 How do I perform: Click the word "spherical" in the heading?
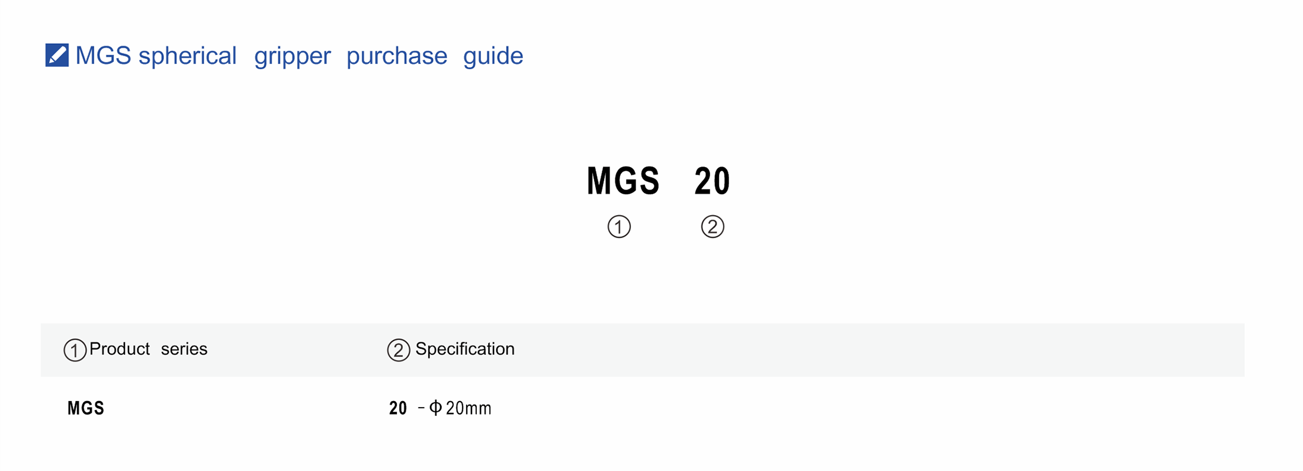tap(187, 56)
